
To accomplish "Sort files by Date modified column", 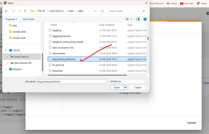I will pos(107,25).
